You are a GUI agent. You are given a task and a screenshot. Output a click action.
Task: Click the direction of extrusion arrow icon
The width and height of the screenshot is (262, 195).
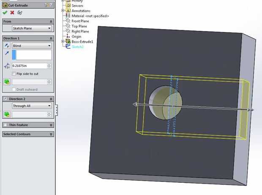coord(7,53)
